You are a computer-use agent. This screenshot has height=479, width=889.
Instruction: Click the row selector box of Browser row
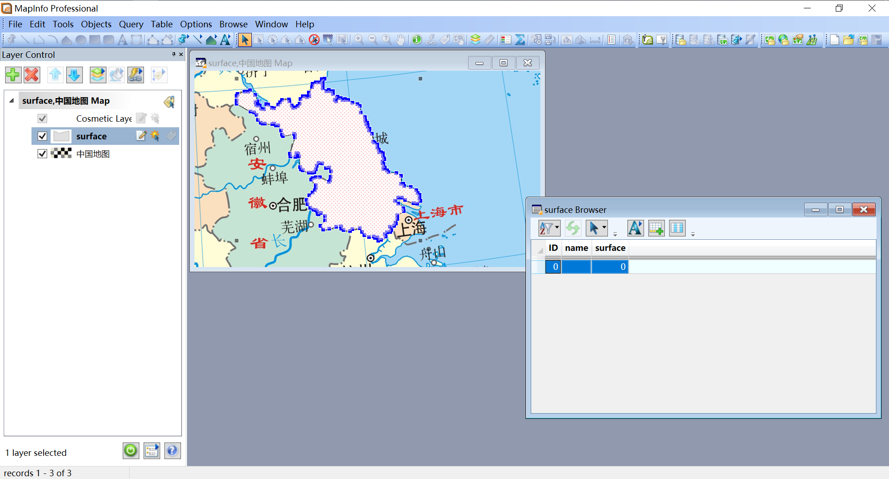click(538, 267)
